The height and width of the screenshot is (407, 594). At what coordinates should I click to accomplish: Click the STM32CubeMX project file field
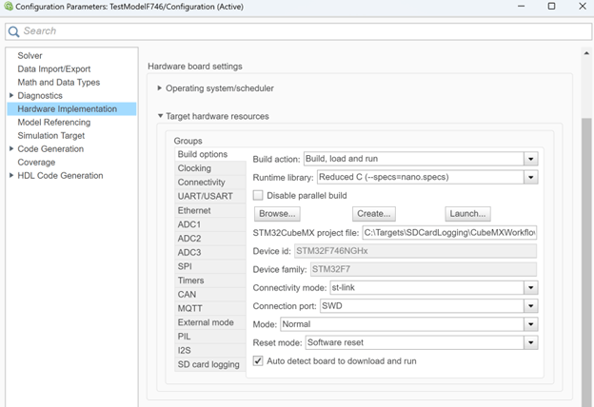click(x=449, y=232)
